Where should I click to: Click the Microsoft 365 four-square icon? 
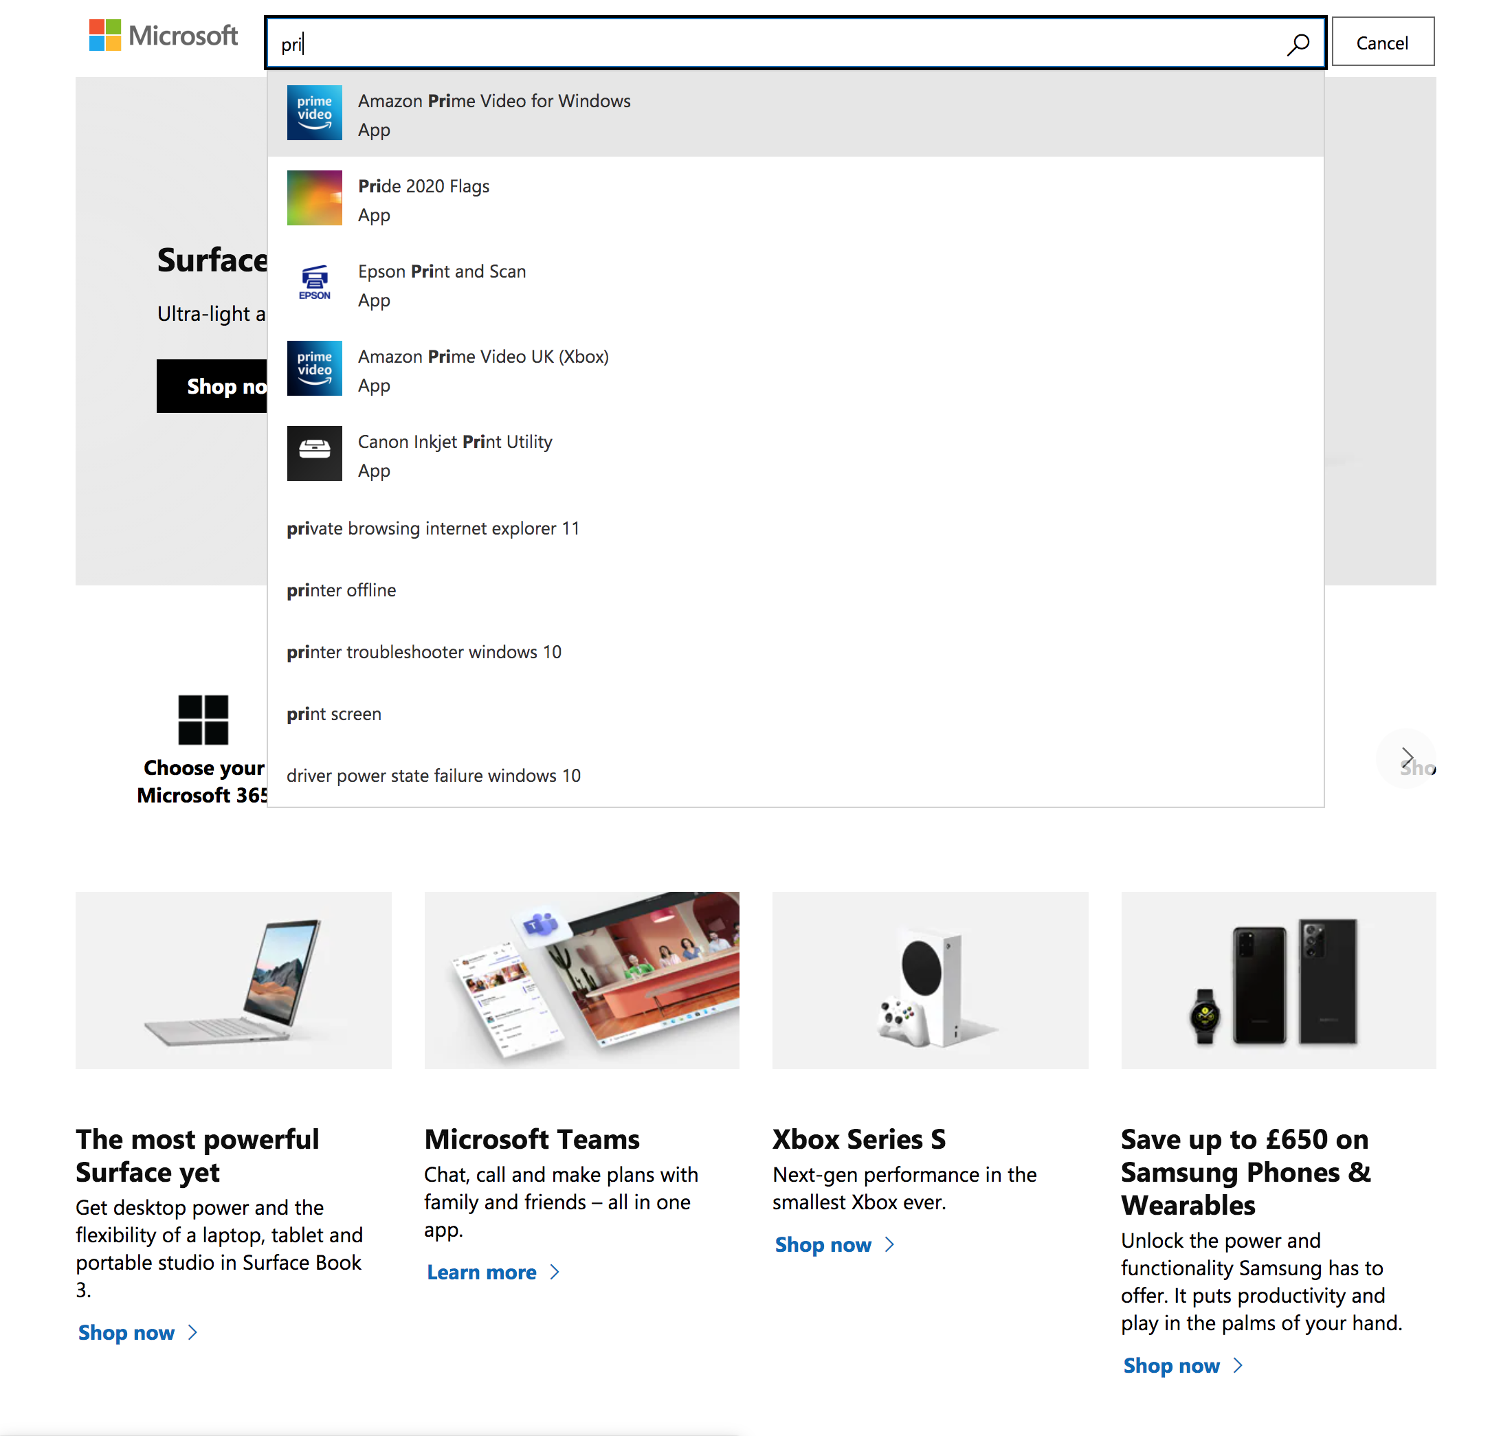coord(202,720)
